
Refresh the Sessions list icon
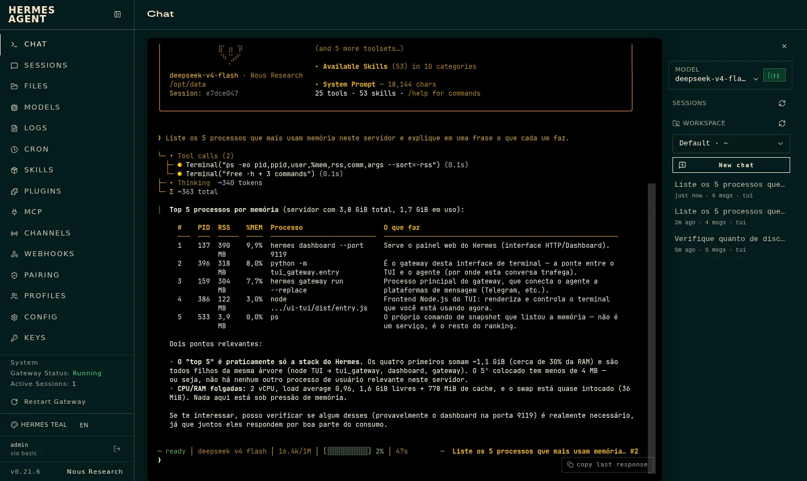click(782, 103)
